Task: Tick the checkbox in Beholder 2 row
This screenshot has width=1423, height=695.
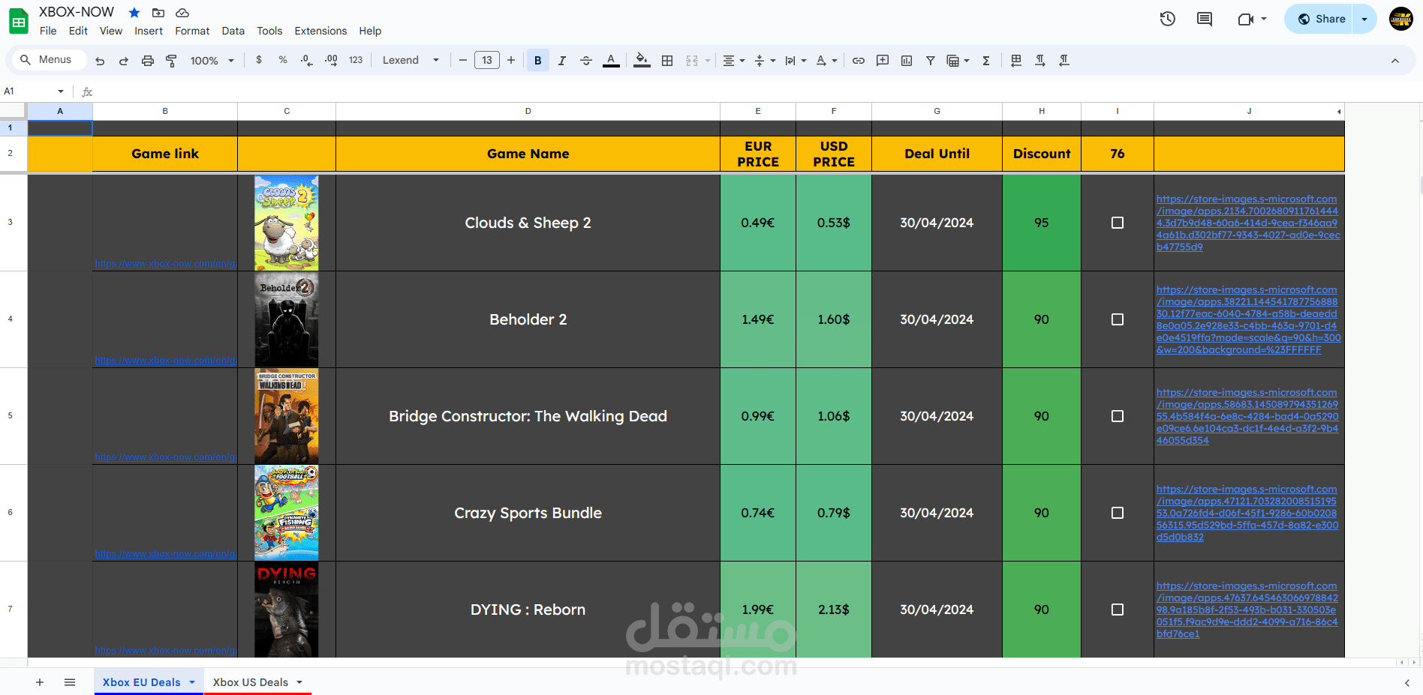Action: tap(1118, 319)
